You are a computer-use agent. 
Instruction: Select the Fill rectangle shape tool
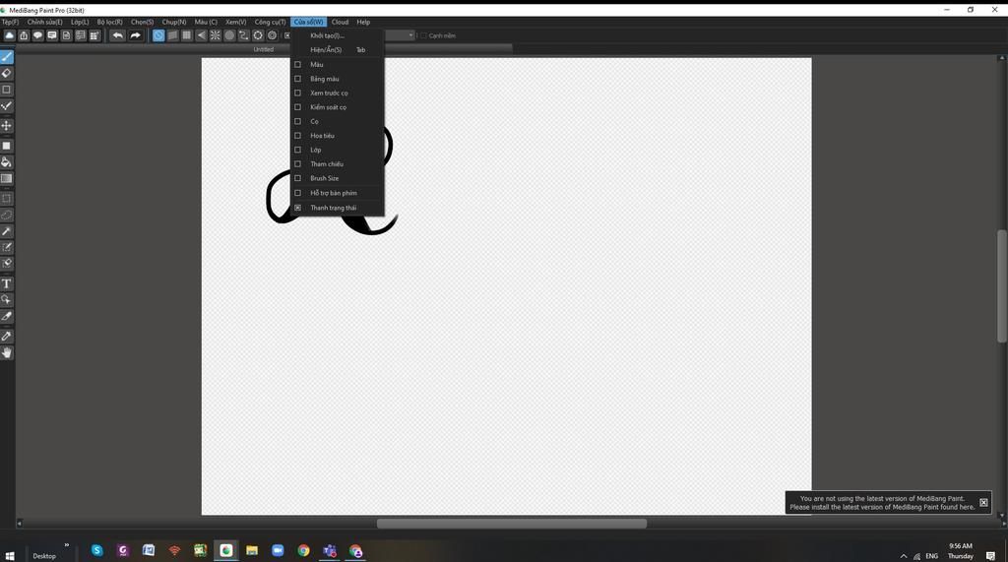7,146
